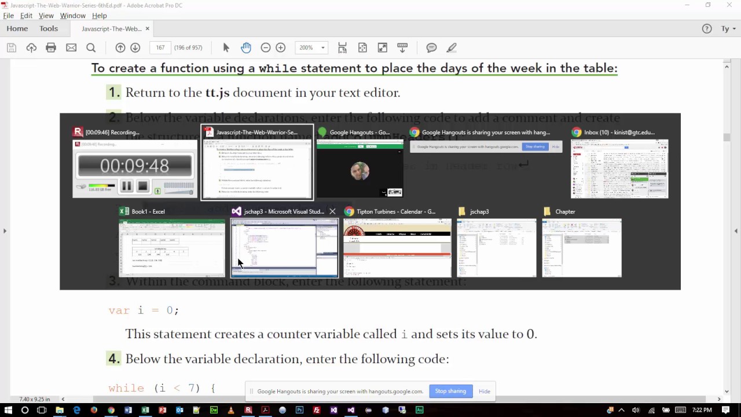
Task: Open the Action Center notifications icon
Action: tap(726, 410)
